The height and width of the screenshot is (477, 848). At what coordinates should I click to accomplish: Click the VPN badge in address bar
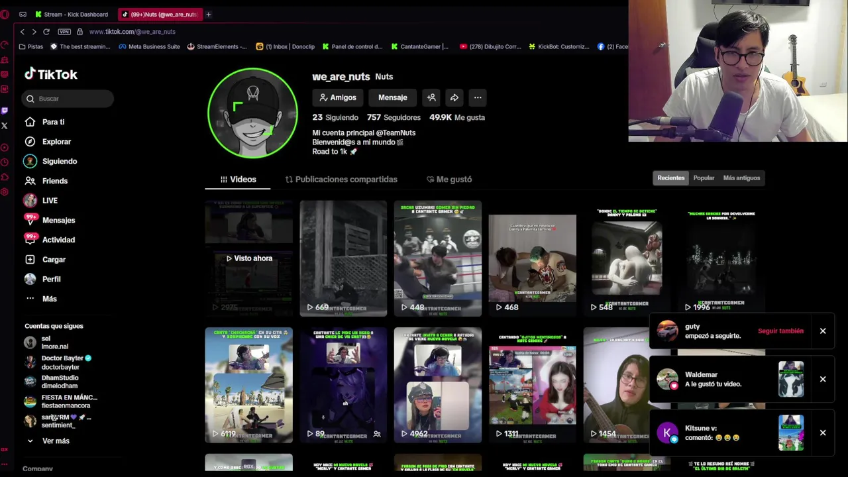pyautogui.click(x=64, y=32)
